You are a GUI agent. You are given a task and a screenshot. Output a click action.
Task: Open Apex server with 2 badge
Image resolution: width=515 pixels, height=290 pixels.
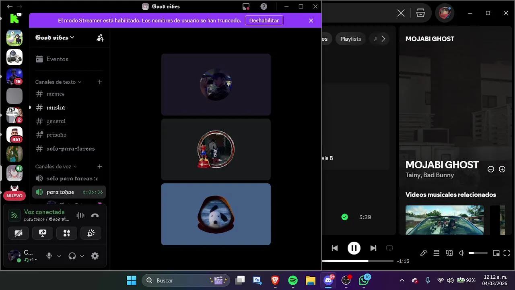14,115
